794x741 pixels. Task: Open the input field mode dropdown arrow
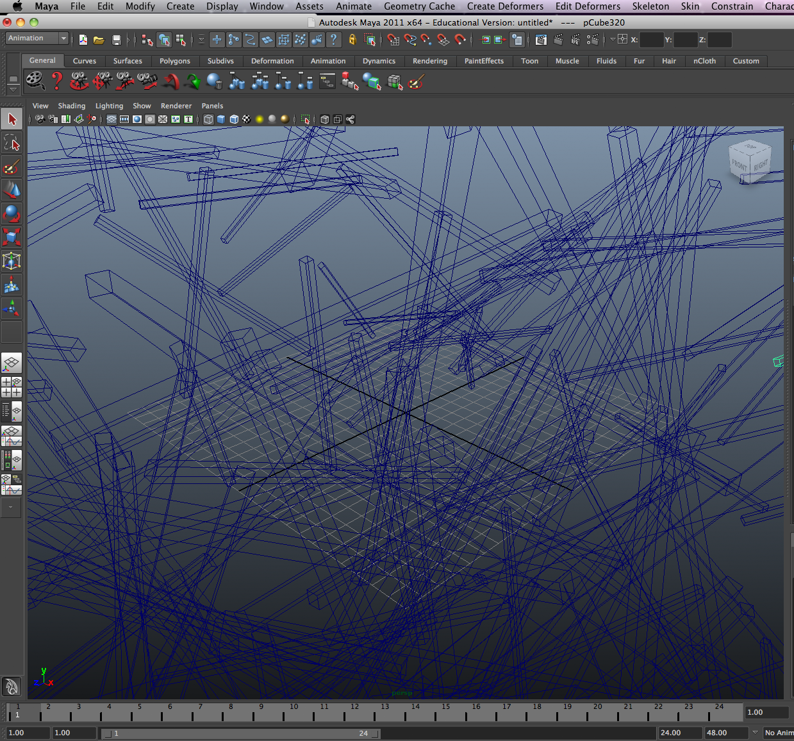612,40
